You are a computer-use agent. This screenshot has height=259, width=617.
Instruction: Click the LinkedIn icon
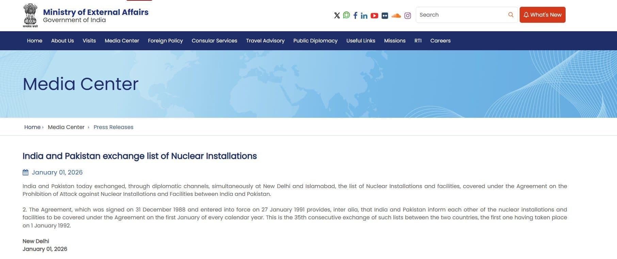(x=364, y=16)
